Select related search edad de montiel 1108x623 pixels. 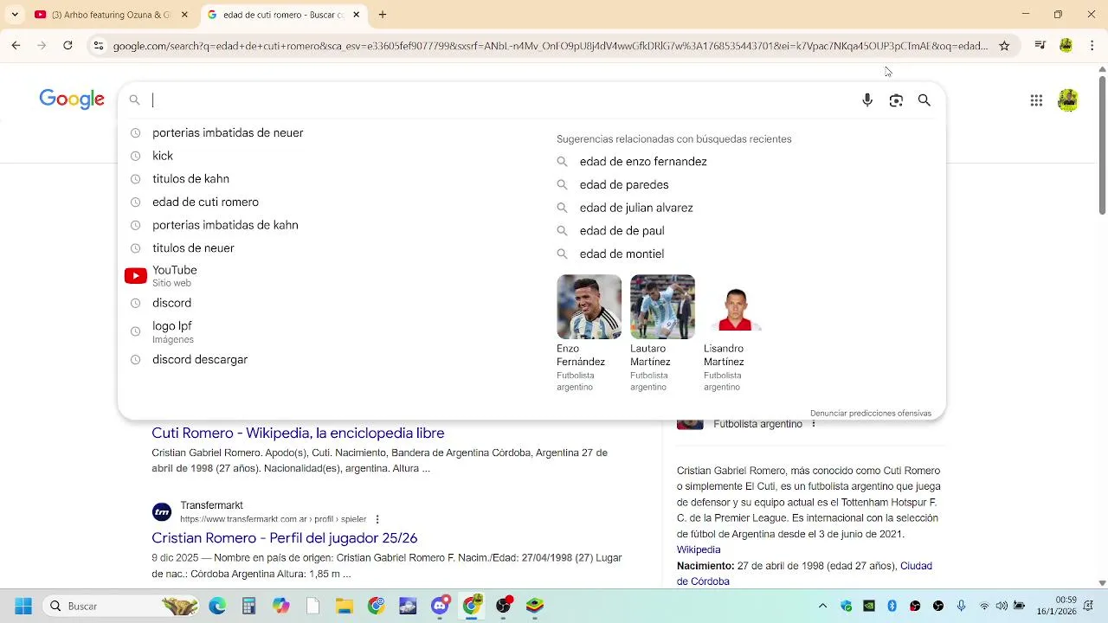pyautogui.click(x=622, y=254)
